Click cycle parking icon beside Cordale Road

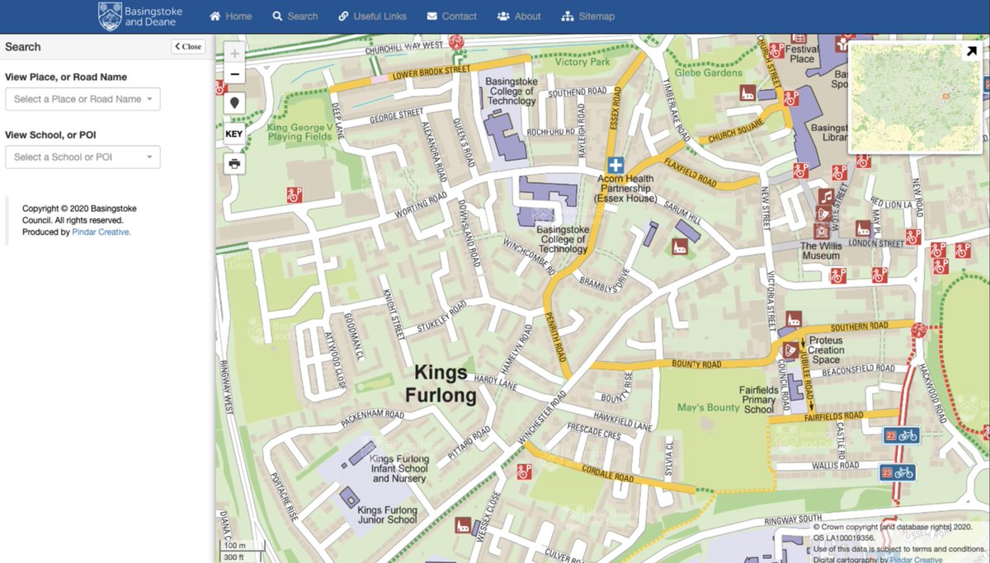tap(524, 472)
